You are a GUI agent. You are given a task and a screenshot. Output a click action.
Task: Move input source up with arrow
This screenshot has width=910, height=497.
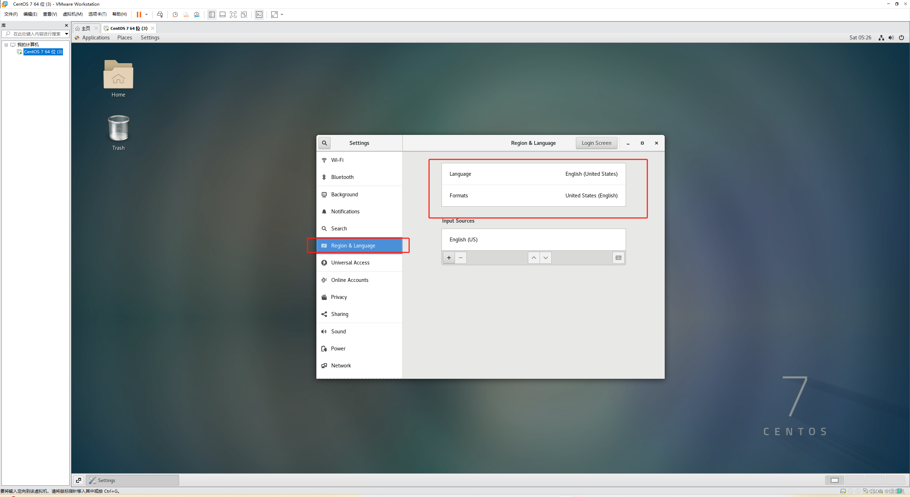point(534,258)
